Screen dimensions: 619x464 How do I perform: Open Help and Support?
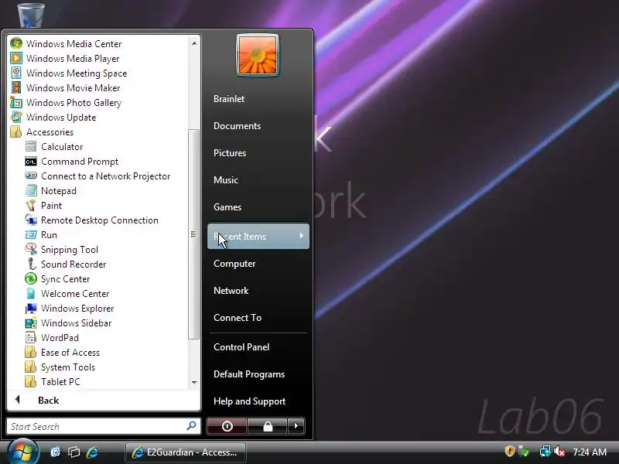click(x=249, y=401)
